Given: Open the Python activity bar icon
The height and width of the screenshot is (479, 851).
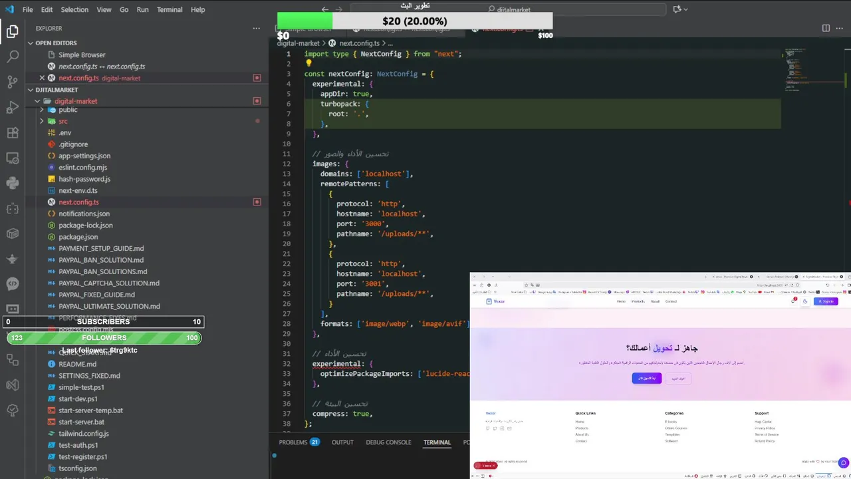Looking at the screenshot, I should [x=13, y=183].
